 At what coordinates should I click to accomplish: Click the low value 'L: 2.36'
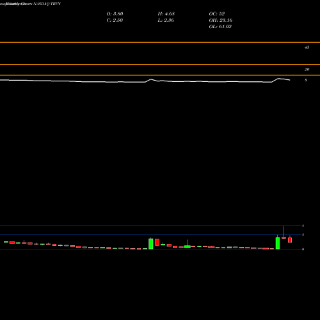click(x=166, y=20)
